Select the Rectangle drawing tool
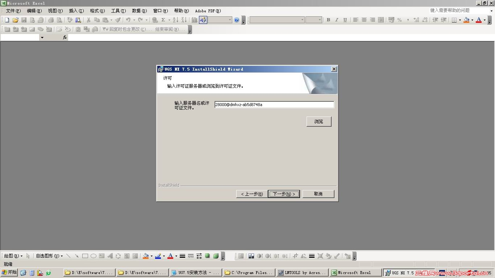 coord(85,256)
